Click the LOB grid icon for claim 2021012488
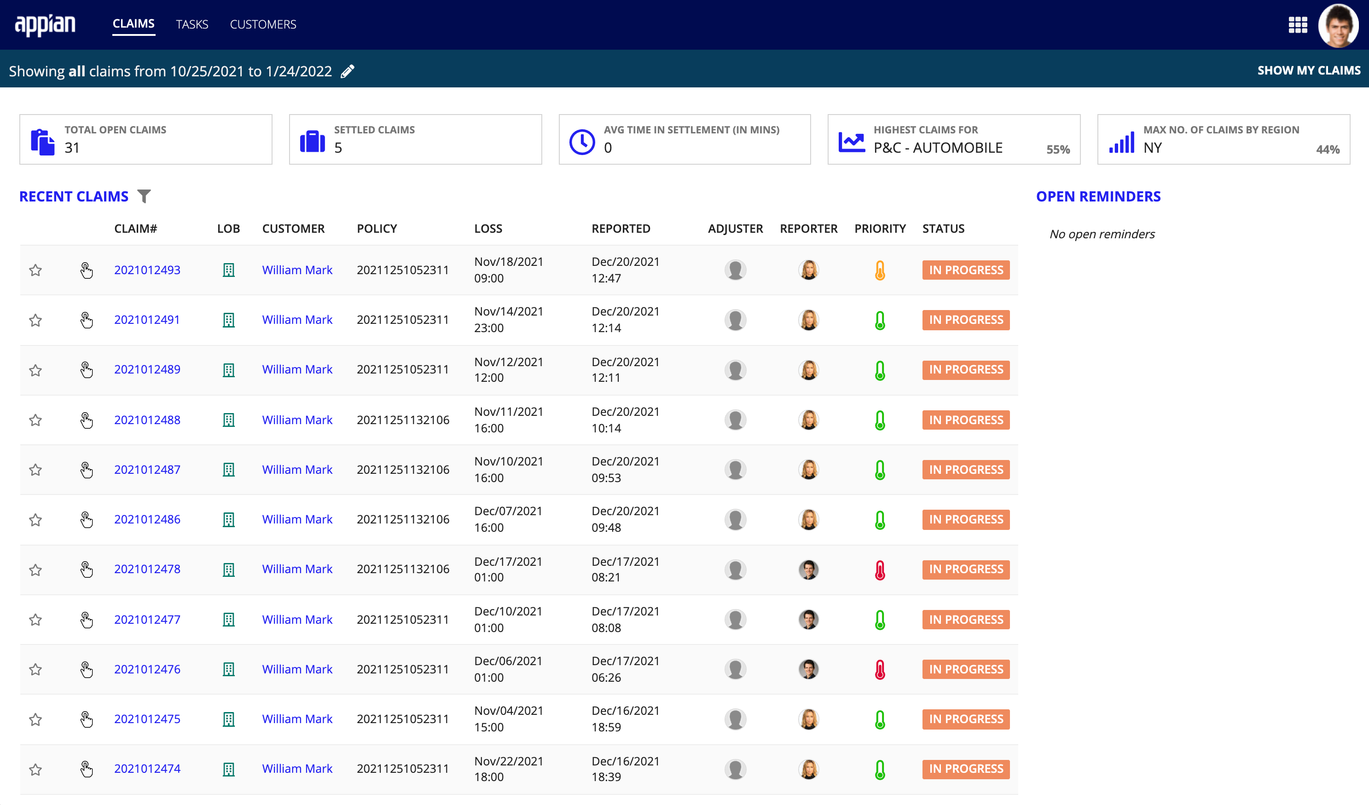Viewport: 1369px width, 805px height. 229,420
